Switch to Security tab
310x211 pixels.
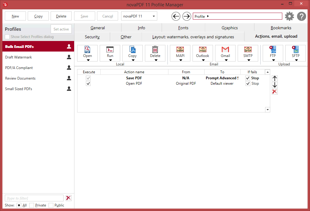point(92,37)
